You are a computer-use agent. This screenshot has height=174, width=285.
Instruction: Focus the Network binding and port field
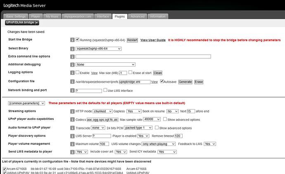89,91
